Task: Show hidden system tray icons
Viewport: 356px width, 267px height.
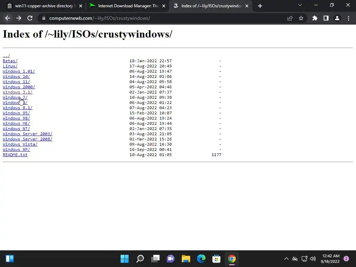Action: click(x=286, y=259)
